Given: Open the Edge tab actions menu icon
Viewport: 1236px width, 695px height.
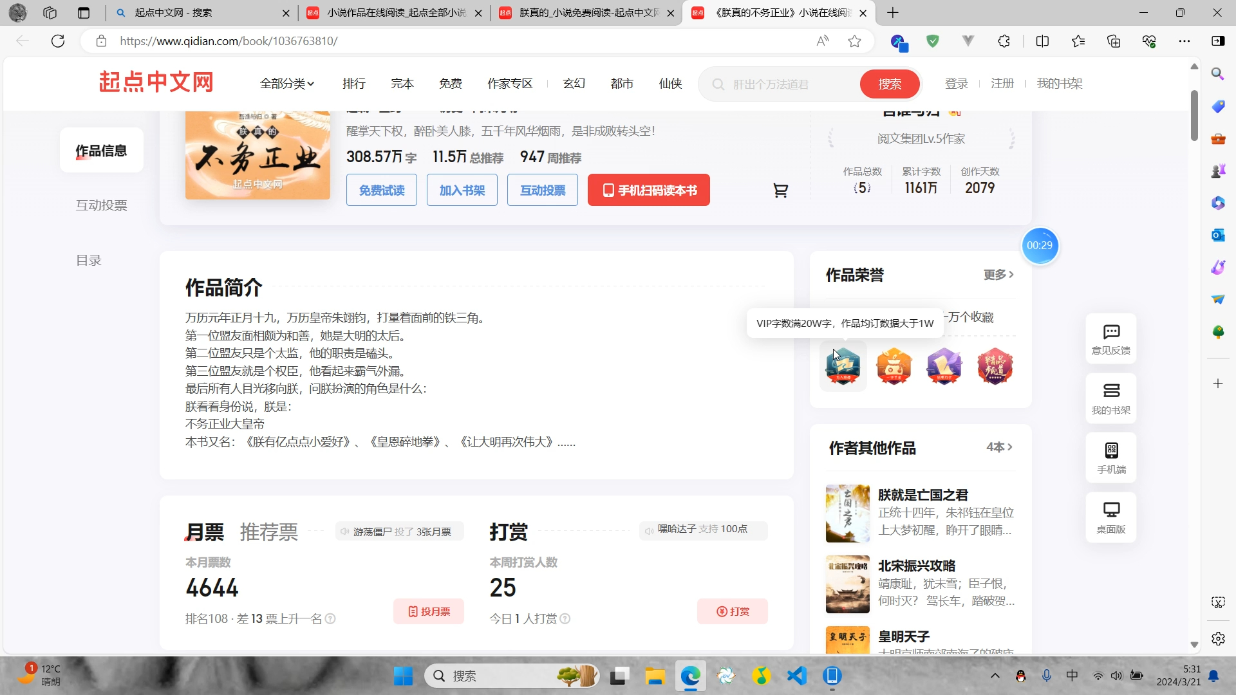Looking at the screenshot, I should click(84, 13).
